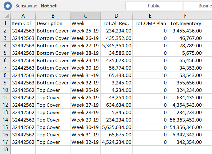Viewport: 212px width, 154px height.
Task: Select cell with 34,353.00
Action: point(185,68)
